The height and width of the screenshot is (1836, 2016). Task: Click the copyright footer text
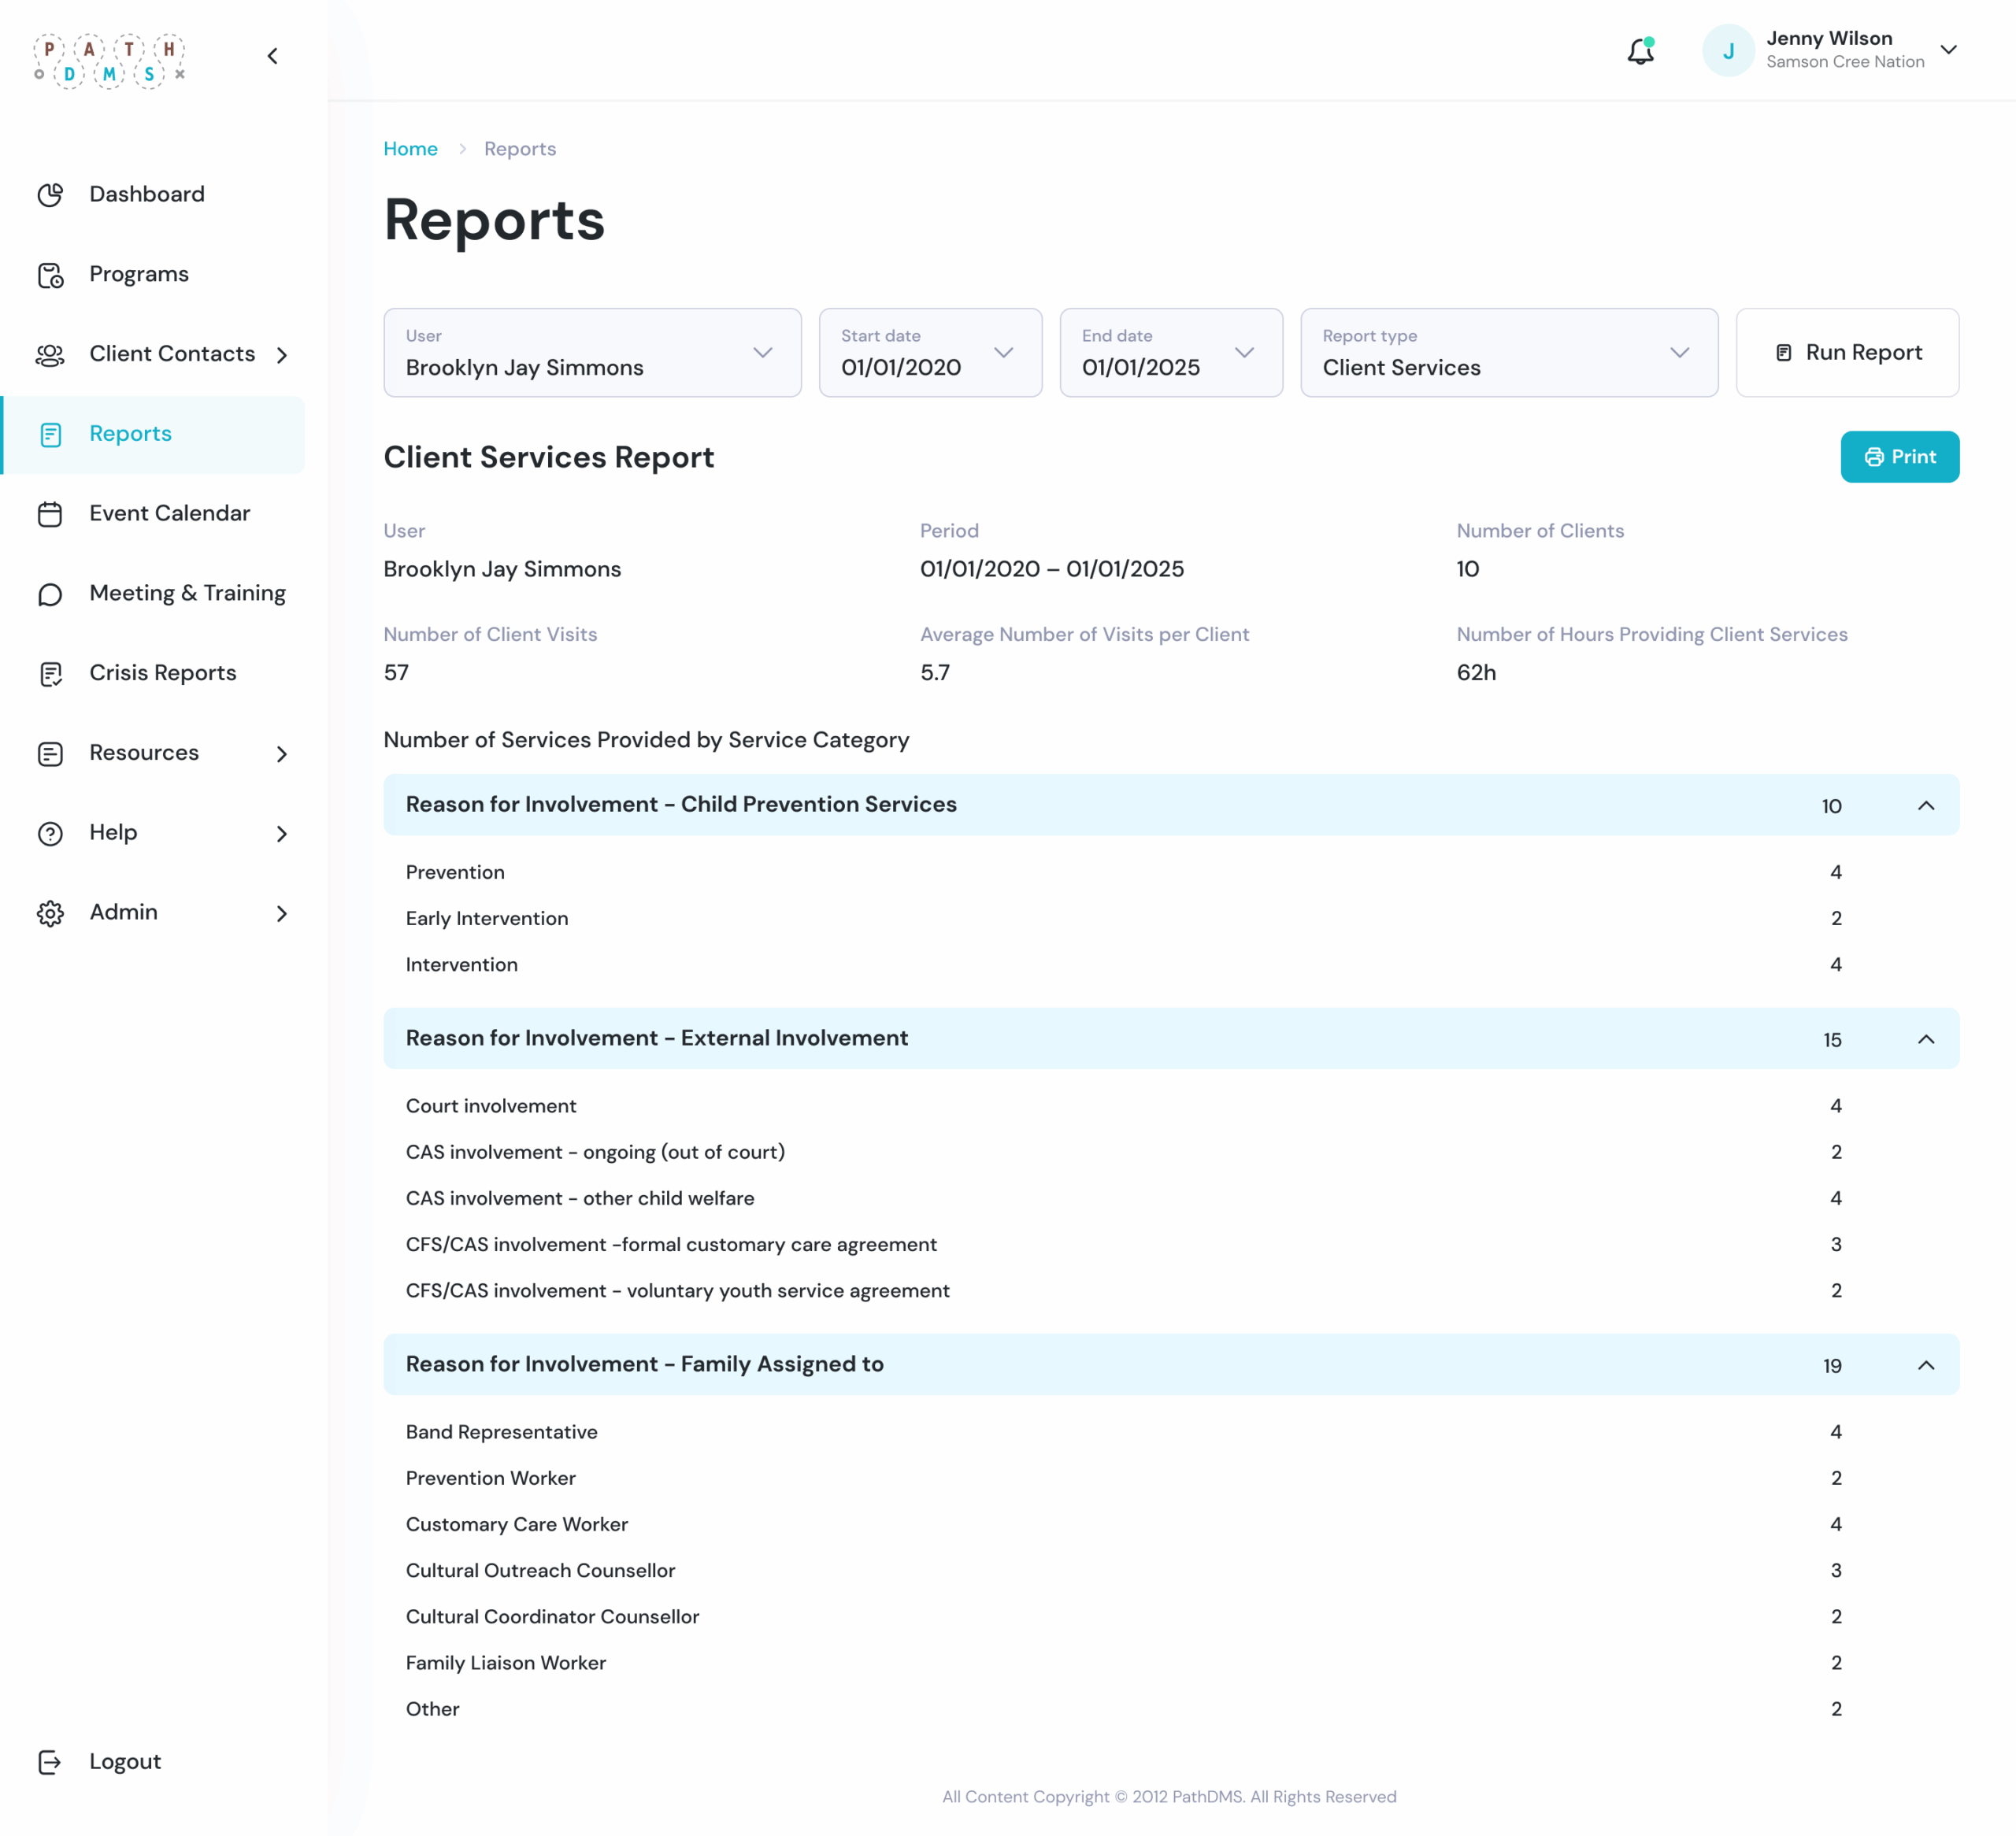[x=1169, y=1797]
